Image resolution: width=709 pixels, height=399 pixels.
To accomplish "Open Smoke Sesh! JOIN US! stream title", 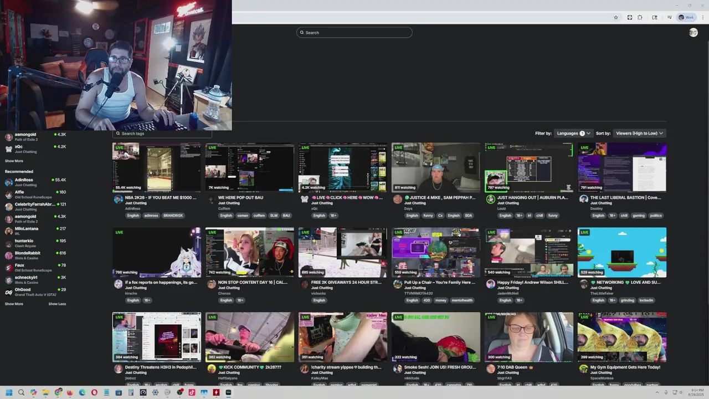I will (440, 367).
